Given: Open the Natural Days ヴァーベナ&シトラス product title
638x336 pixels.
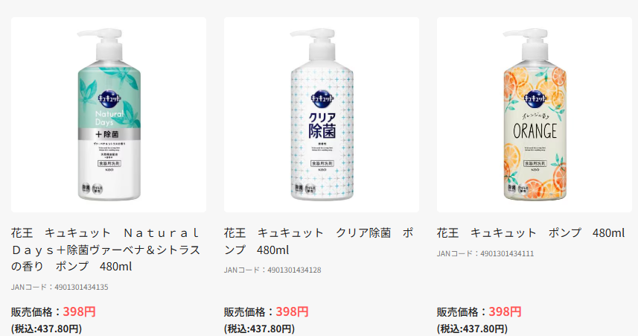Looking at the screenshot, I should coord(106,250).
